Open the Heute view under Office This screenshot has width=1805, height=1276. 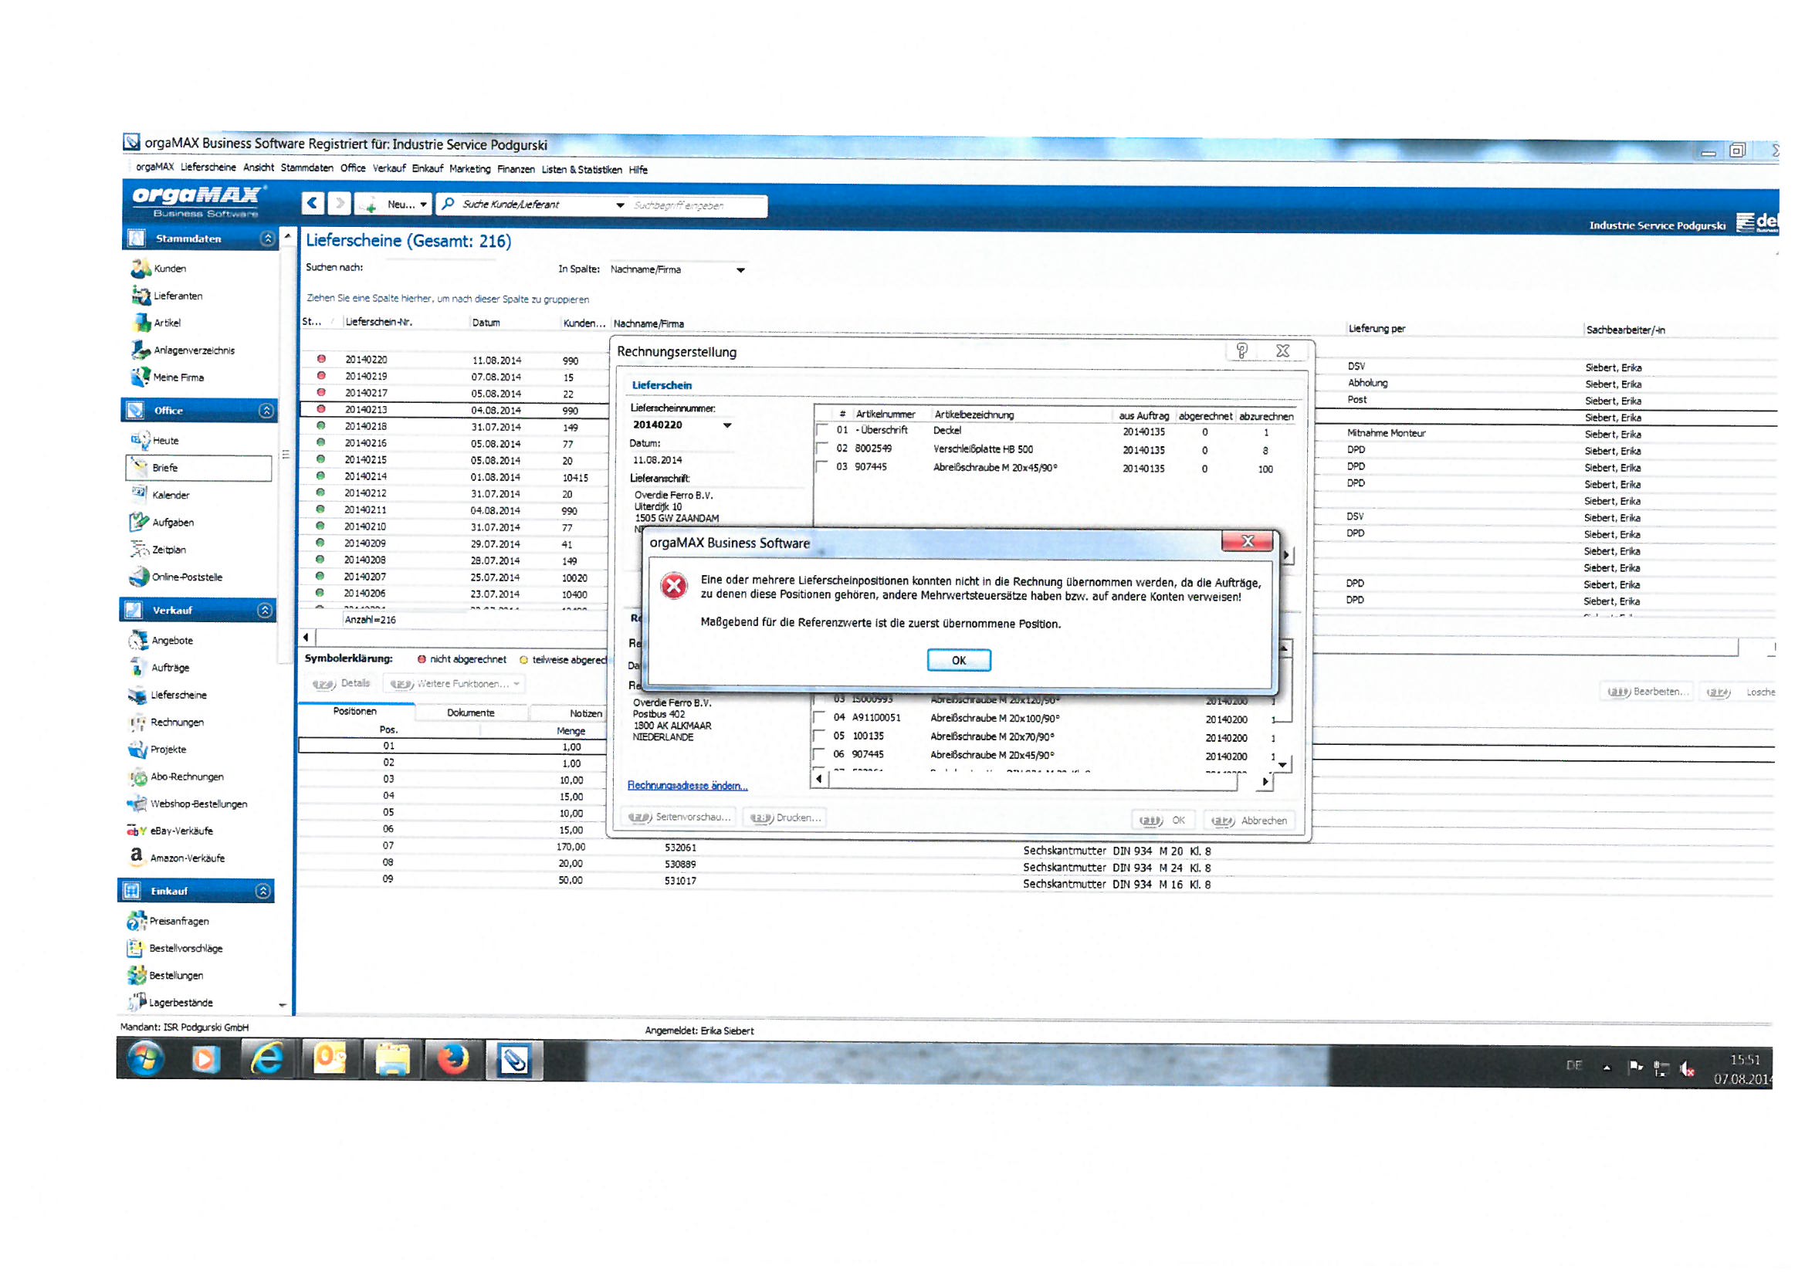155,441
